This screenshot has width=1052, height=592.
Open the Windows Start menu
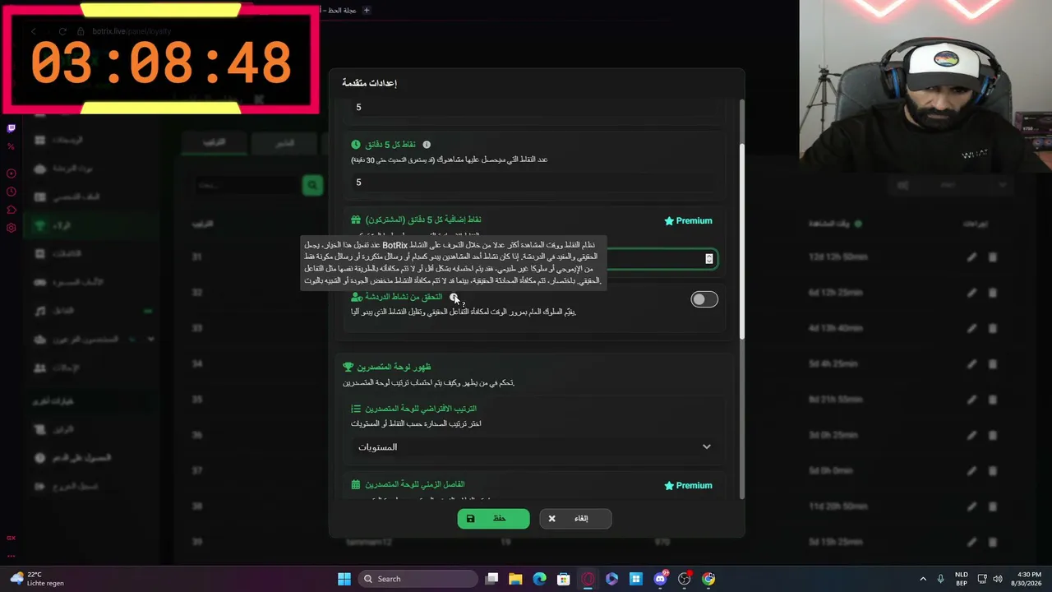(344, 579)
